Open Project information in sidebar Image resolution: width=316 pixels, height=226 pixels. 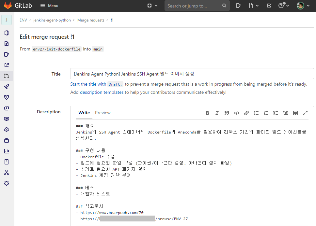(x=7, y=33)
